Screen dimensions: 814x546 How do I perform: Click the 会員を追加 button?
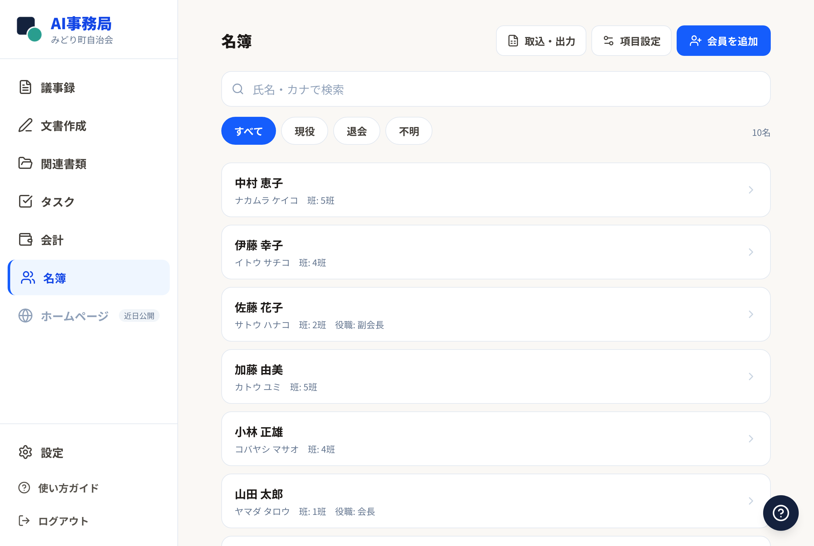tap(723, 41)
